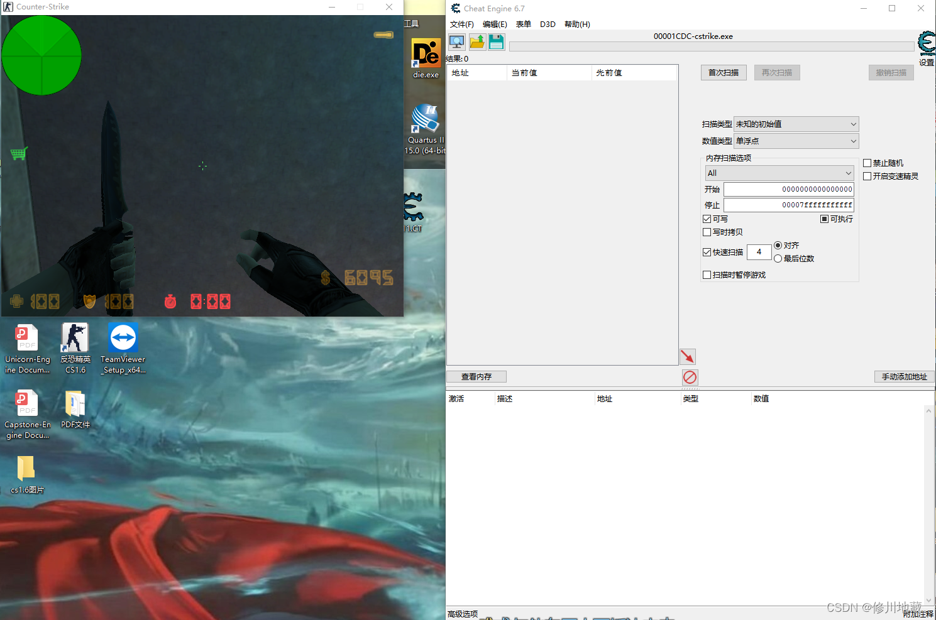Screen dimensions: 936x620
Task: Open 文件(F) menu
Action: coord(462,24)
